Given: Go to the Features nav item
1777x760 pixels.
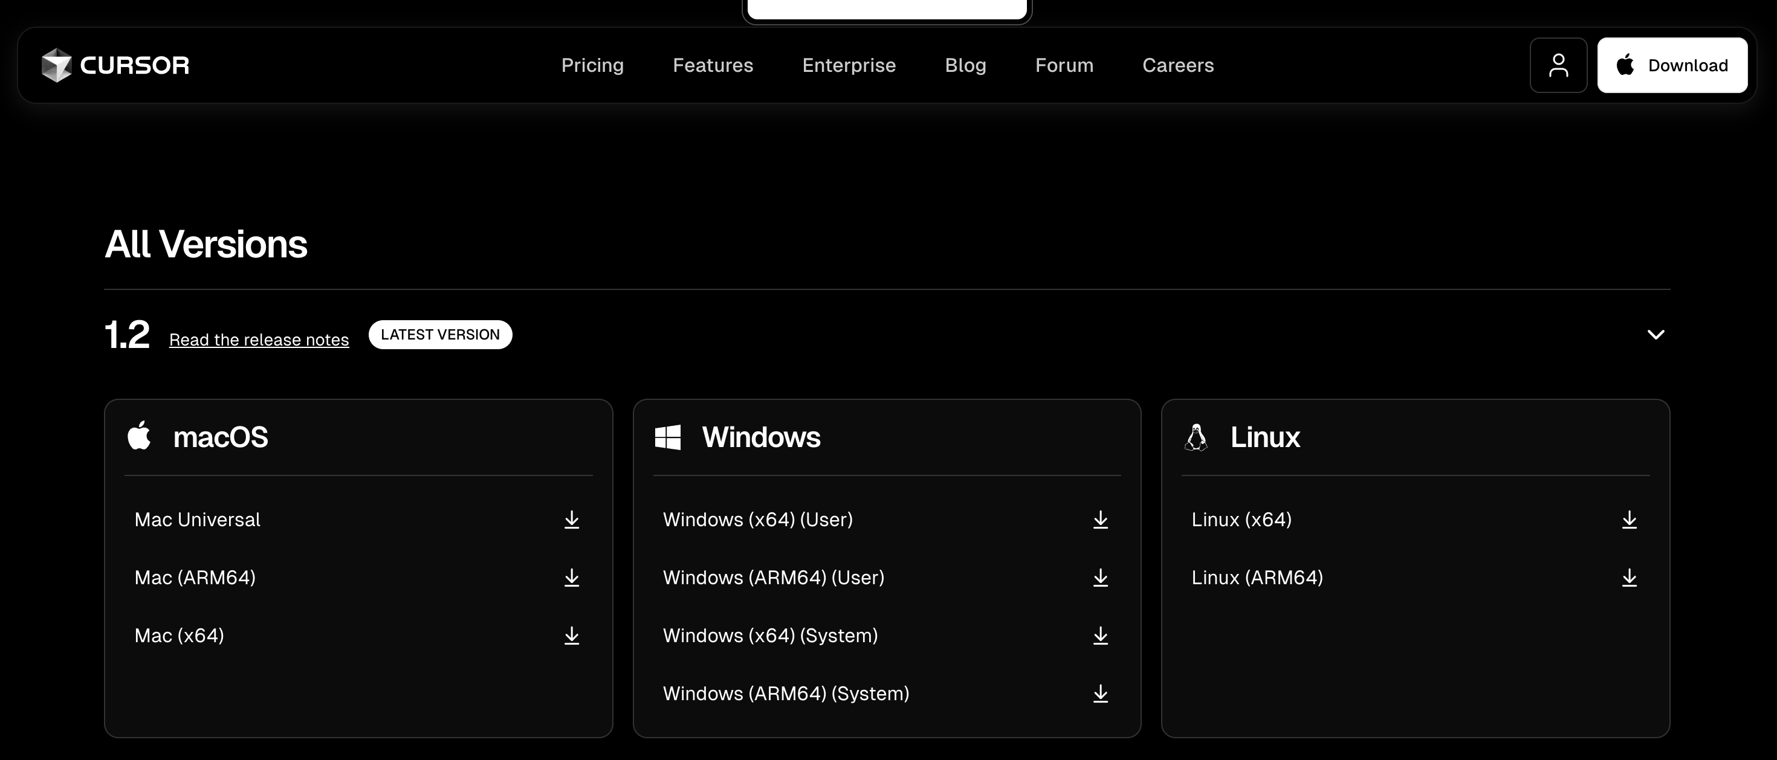Looking at the screenshot, I should (713, 65).
